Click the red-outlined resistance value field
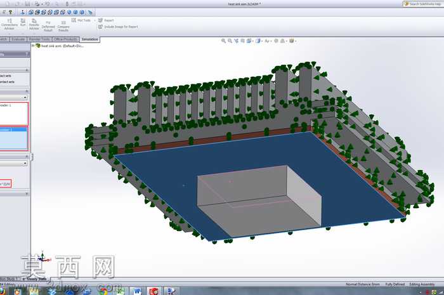Viewport: 444px width, 295px height. click(6, 184)
